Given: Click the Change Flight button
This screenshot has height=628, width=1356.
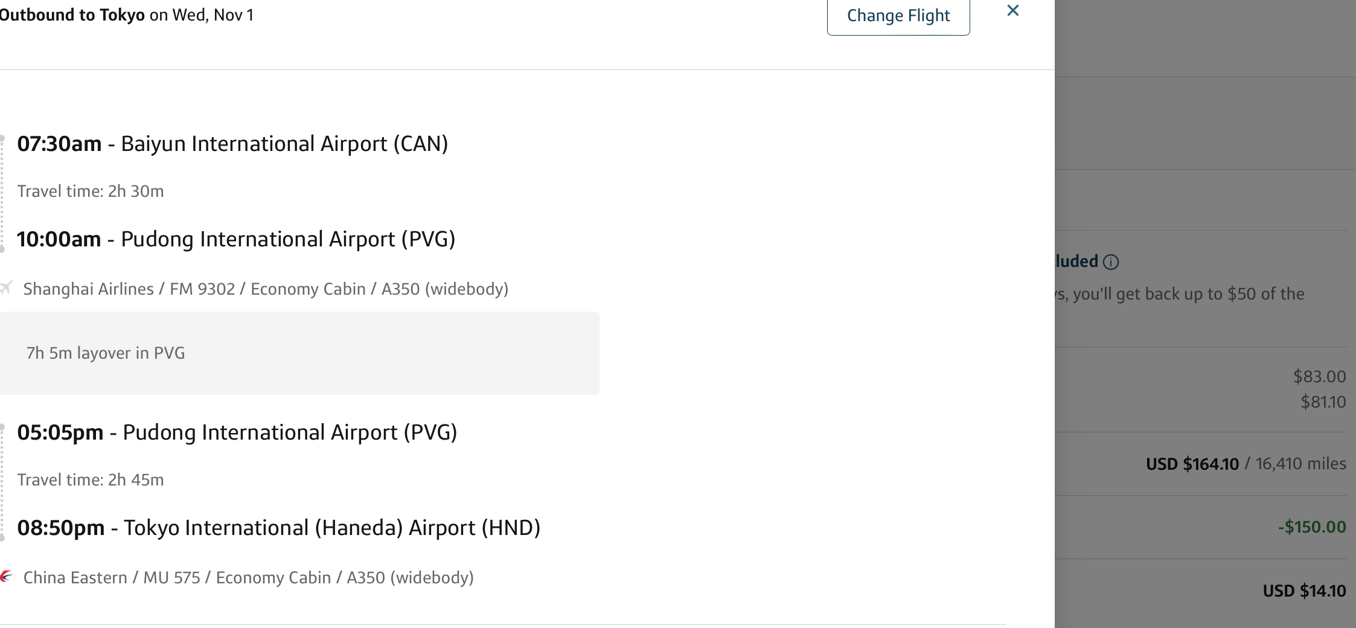Looking at the screenshot, I should 898,16.
